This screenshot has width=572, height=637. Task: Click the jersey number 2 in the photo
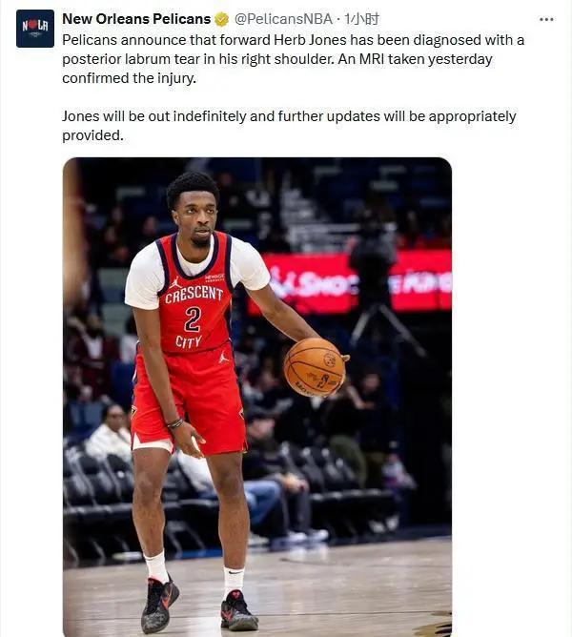(193, 318)
